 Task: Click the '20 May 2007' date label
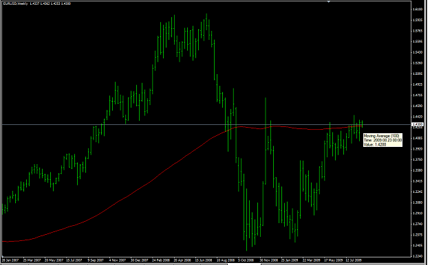coord(54,260)
